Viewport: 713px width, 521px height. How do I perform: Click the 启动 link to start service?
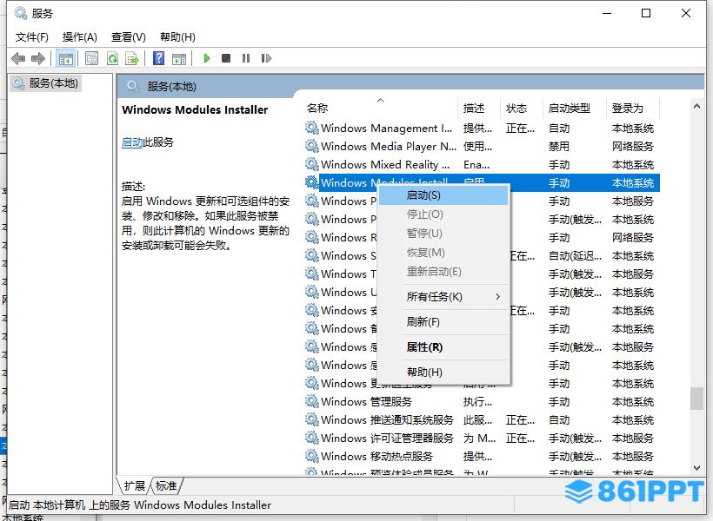point(132,142)
